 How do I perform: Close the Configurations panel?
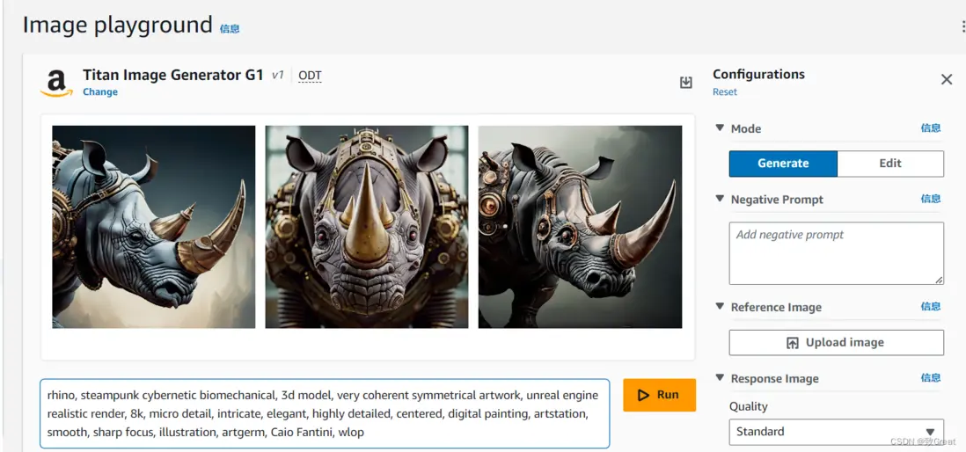click(x=947, y=80)
